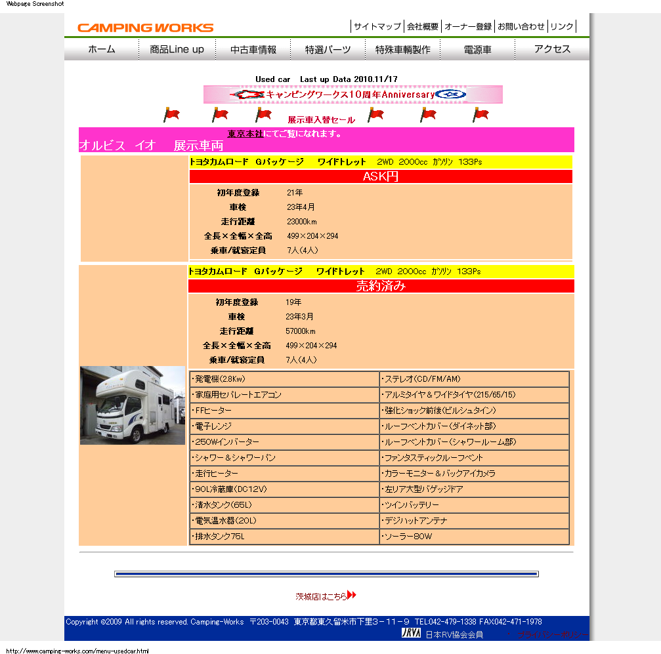Click the ルーフベントカバー(ダイネット部) cell
Image resolution: width=661 pixels, height=654 pixels.
[475, 426]
